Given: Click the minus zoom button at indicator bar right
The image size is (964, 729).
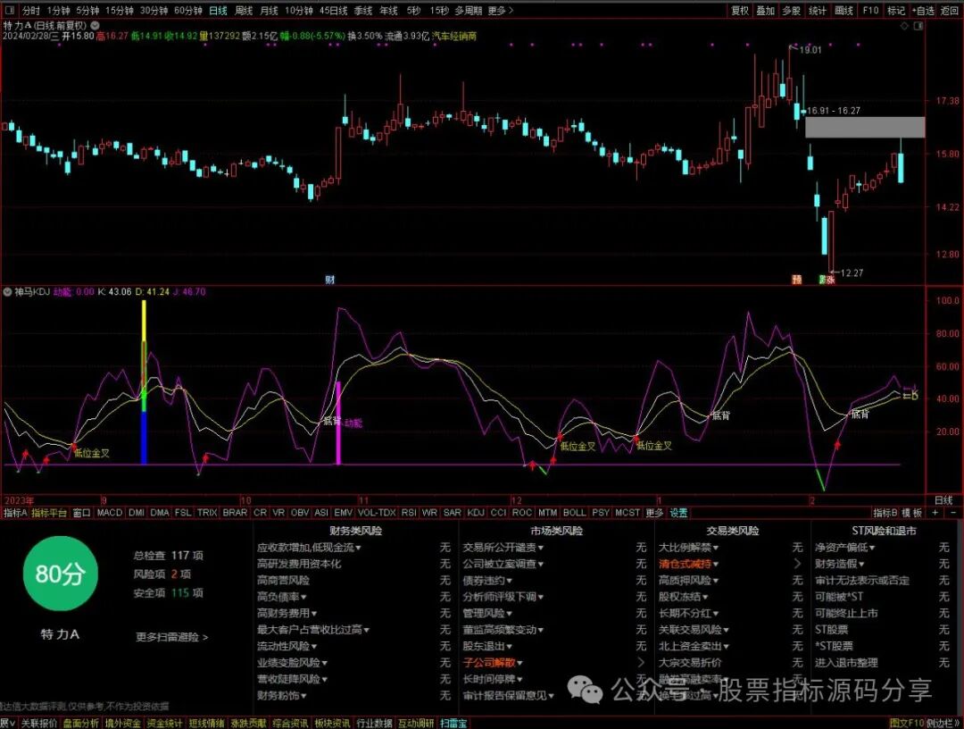Looking at the screenshot, I should point(953,513).
